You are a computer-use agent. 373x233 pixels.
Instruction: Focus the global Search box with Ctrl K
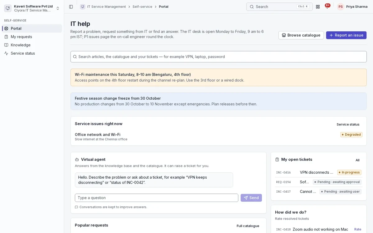tap(279, 7)
